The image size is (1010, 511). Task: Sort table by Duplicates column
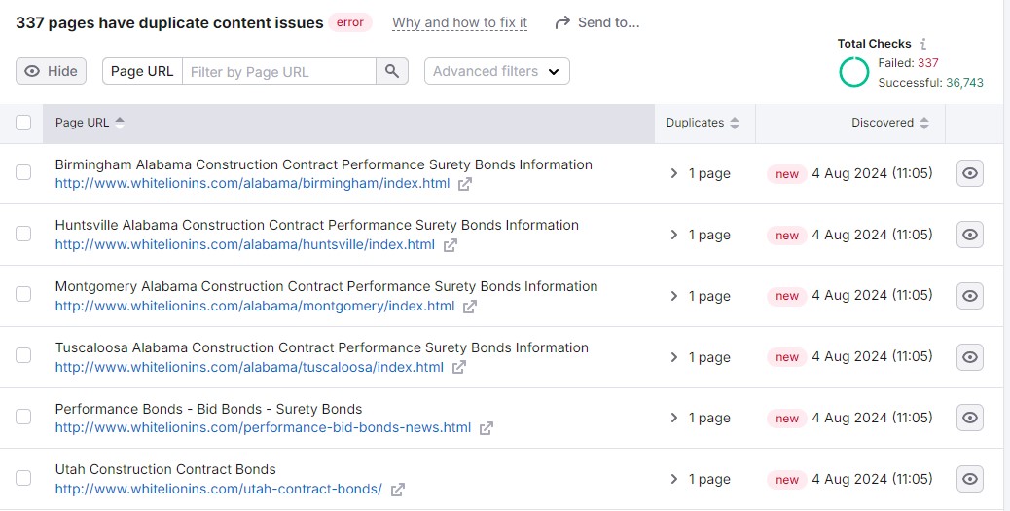703,123
